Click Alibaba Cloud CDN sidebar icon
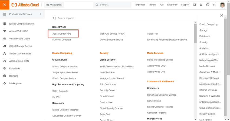 [x=5, y=61]
